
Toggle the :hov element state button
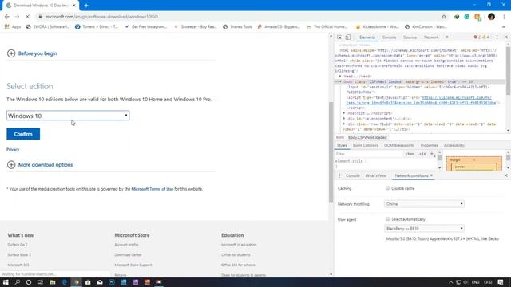click(x=410, y=154)
